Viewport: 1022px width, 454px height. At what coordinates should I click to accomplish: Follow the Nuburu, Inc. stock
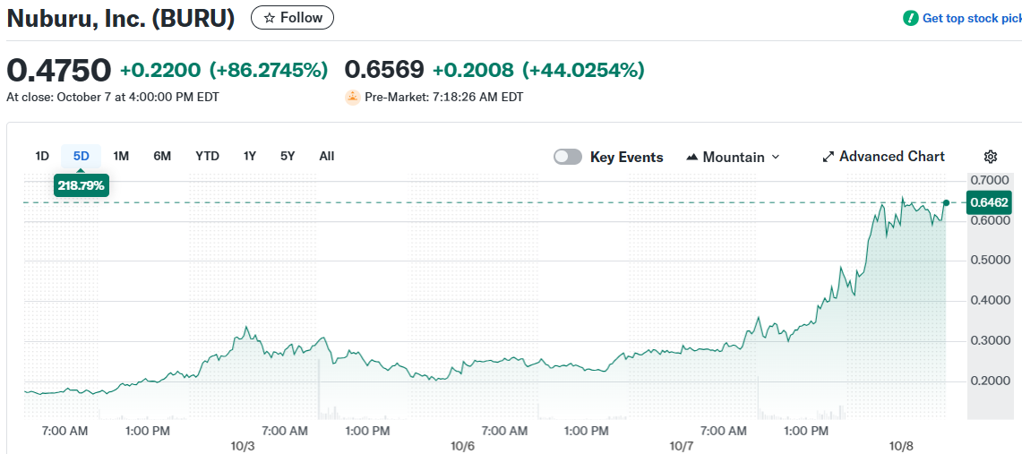click(x=292, y=18)
